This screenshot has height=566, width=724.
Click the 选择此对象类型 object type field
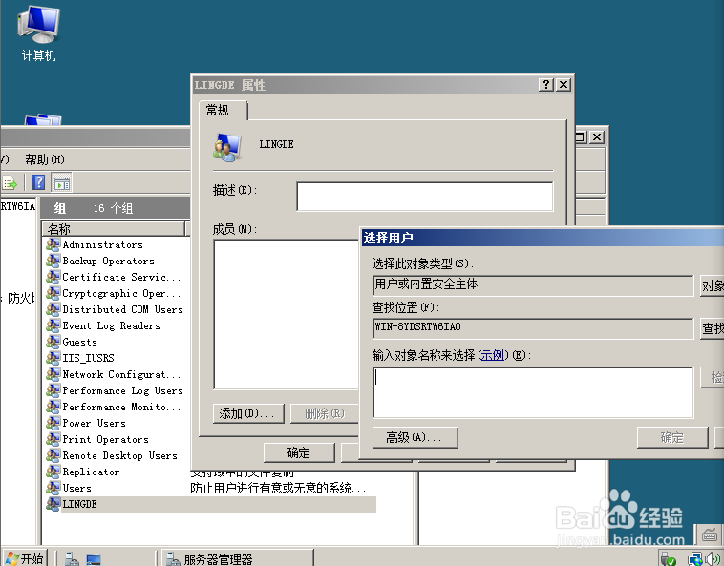pyautogui.click(x=533, y=286)
